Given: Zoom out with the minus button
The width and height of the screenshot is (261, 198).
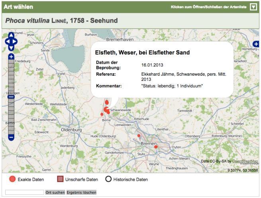Looking at the screenshot, I should click(x=11, y=137).
